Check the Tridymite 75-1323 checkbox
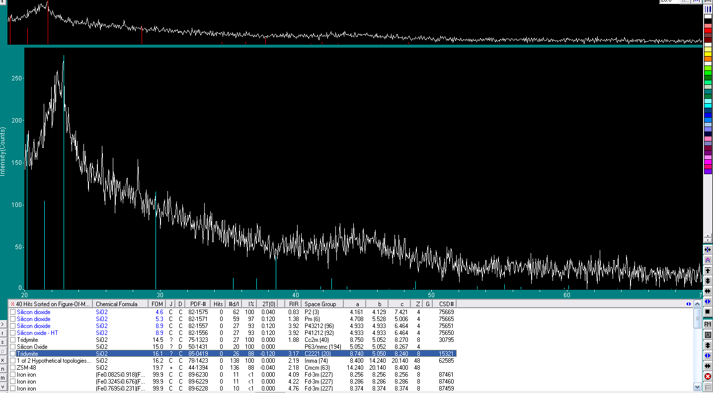Screen dimensions: 713x393 coord(13,340)
